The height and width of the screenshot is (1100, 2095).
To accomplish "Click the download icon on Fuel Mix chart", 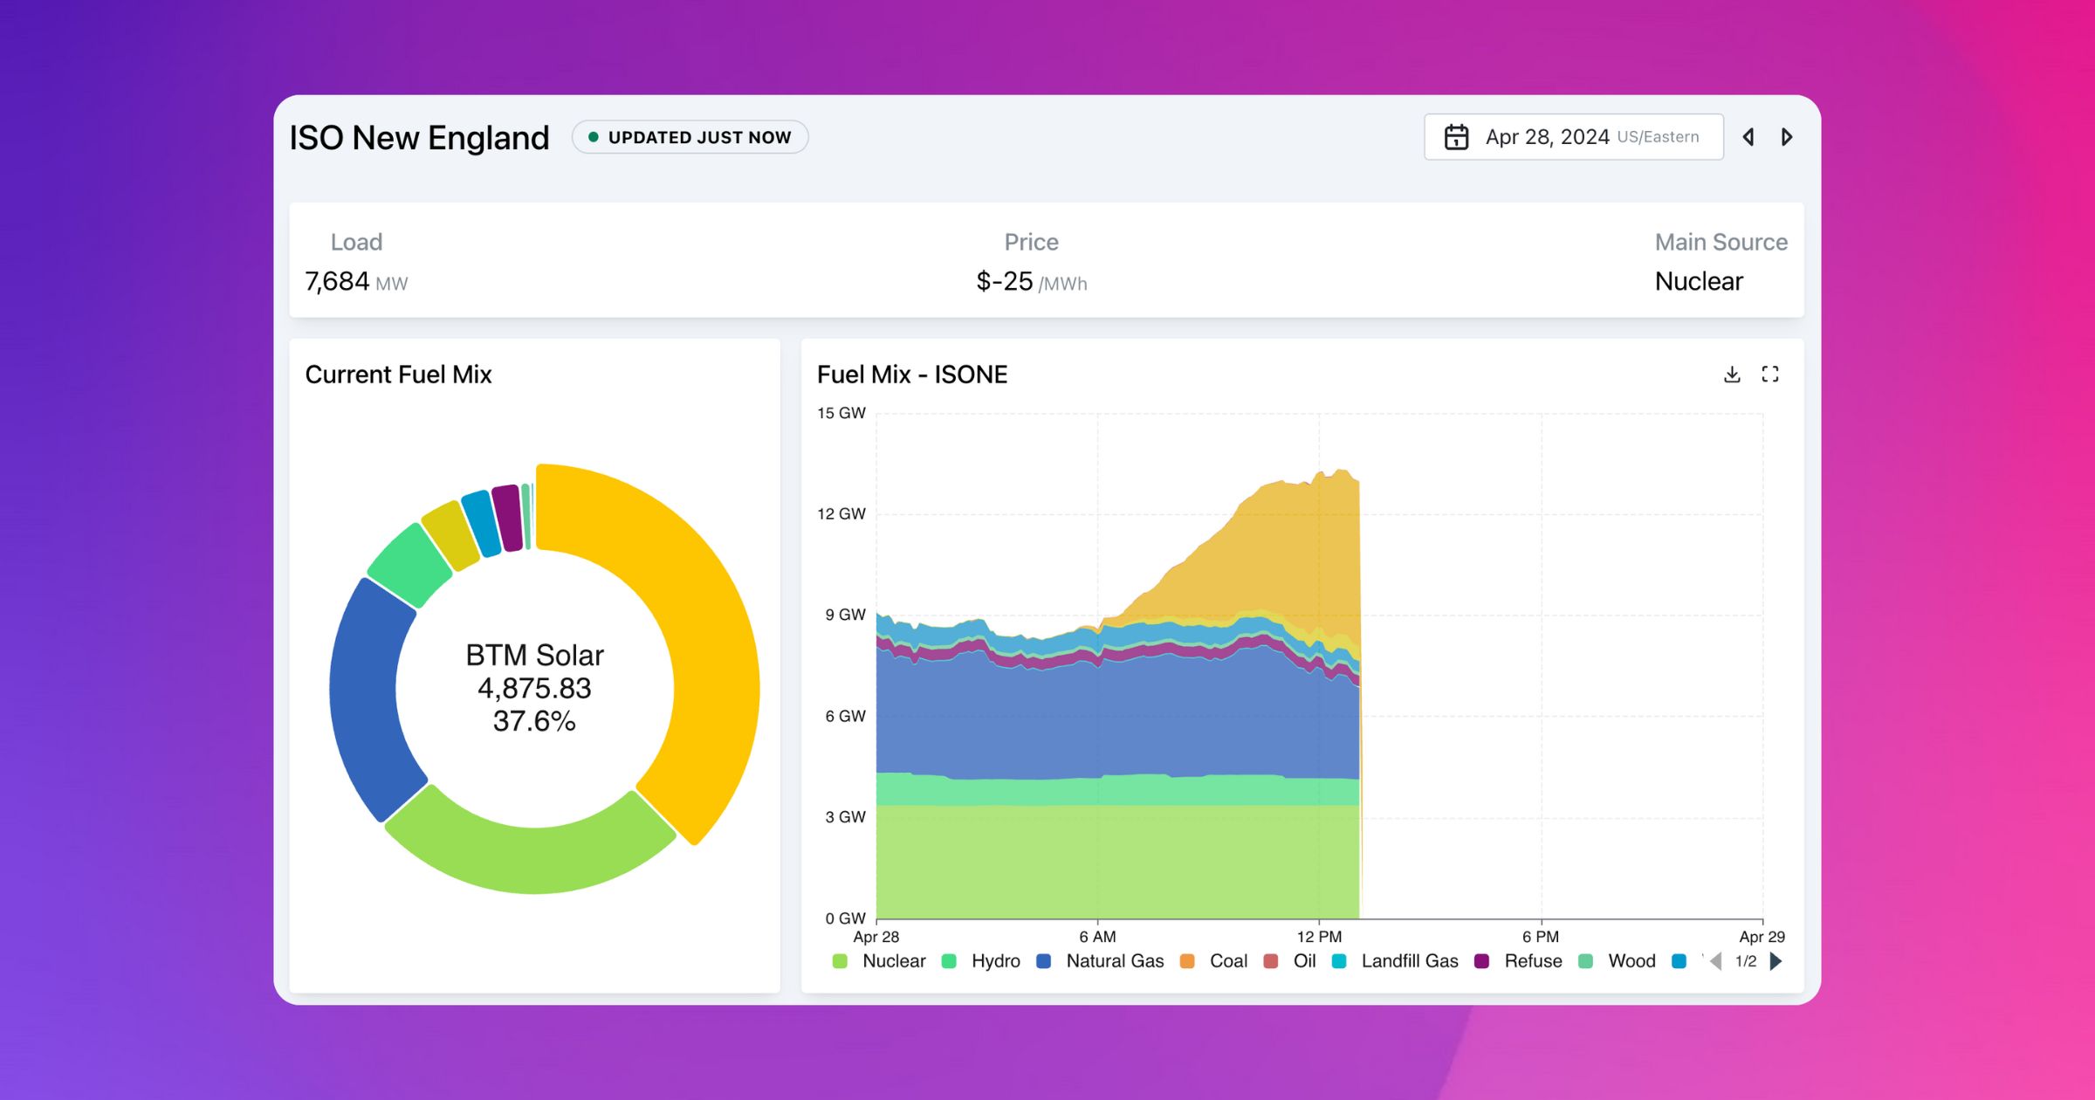I will pos(1731,374).
